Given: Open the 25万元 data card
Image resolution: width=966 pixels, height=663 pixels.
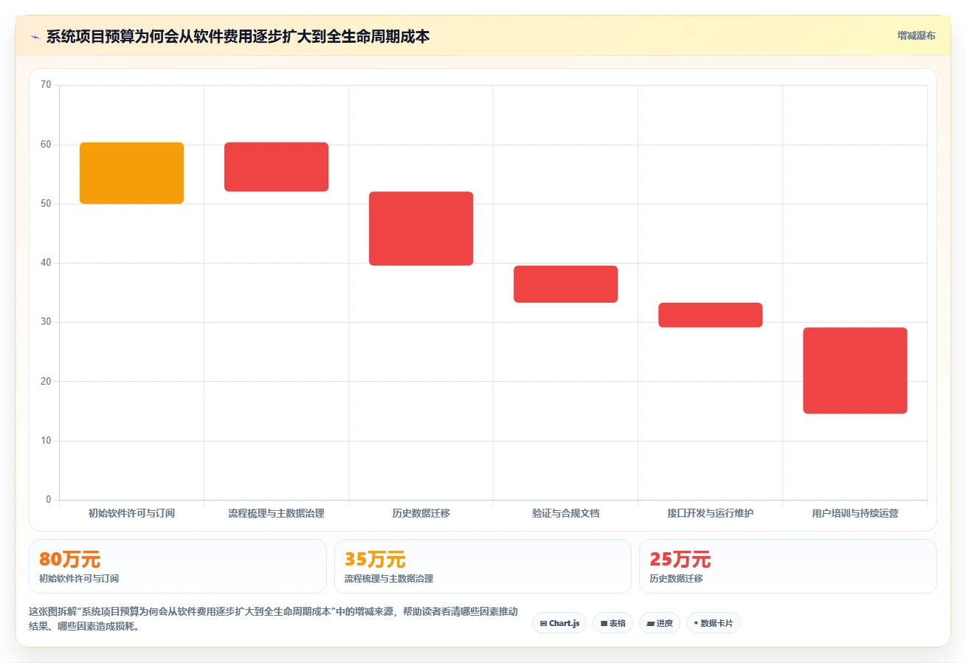Looking at the screenshot, I should click(787, 566).
